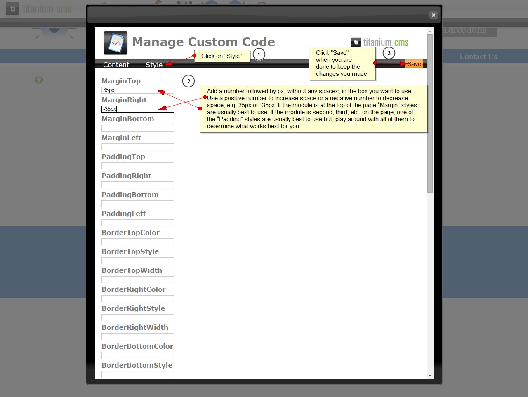
Task: Open the Contact Us navigation link
Action: (x=478, y=56)
